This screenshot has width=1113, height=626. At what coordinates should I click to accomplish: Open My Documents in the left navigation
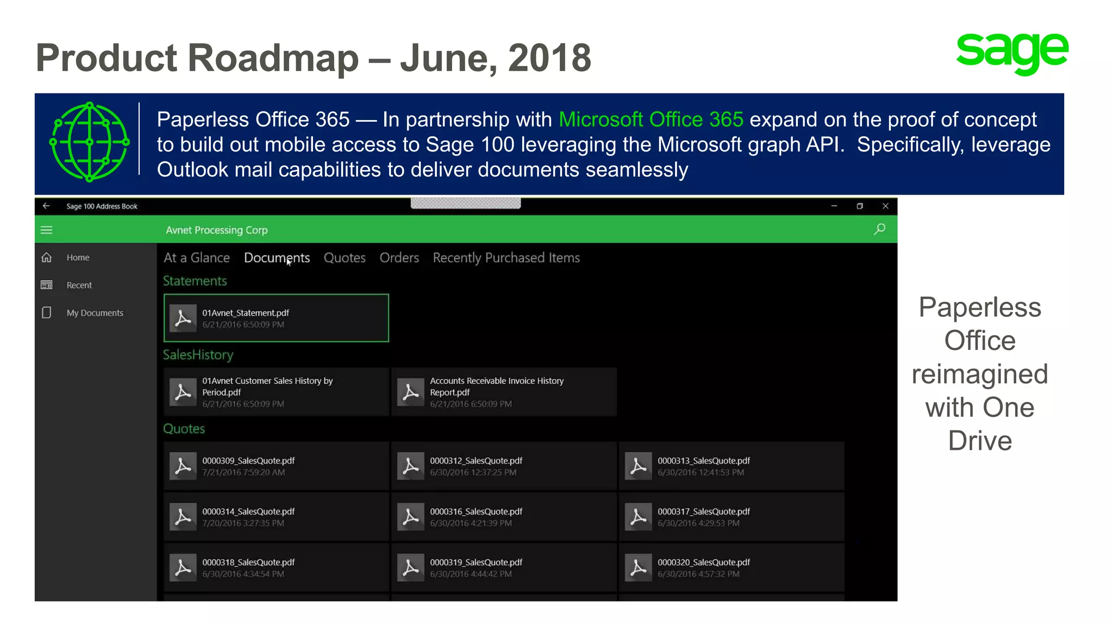(95, 313)
